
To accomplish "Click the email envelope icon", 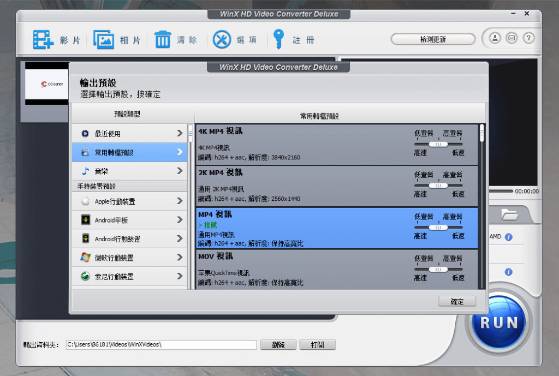I will click(x=512, y=38).
